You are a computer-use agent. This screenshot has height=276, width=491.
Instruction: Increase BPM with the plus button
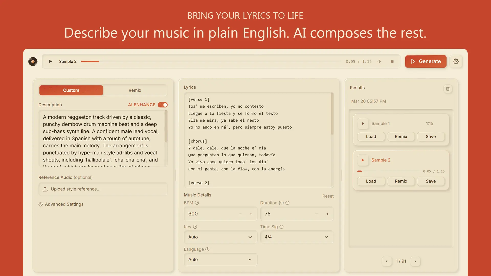coord(251,214)
